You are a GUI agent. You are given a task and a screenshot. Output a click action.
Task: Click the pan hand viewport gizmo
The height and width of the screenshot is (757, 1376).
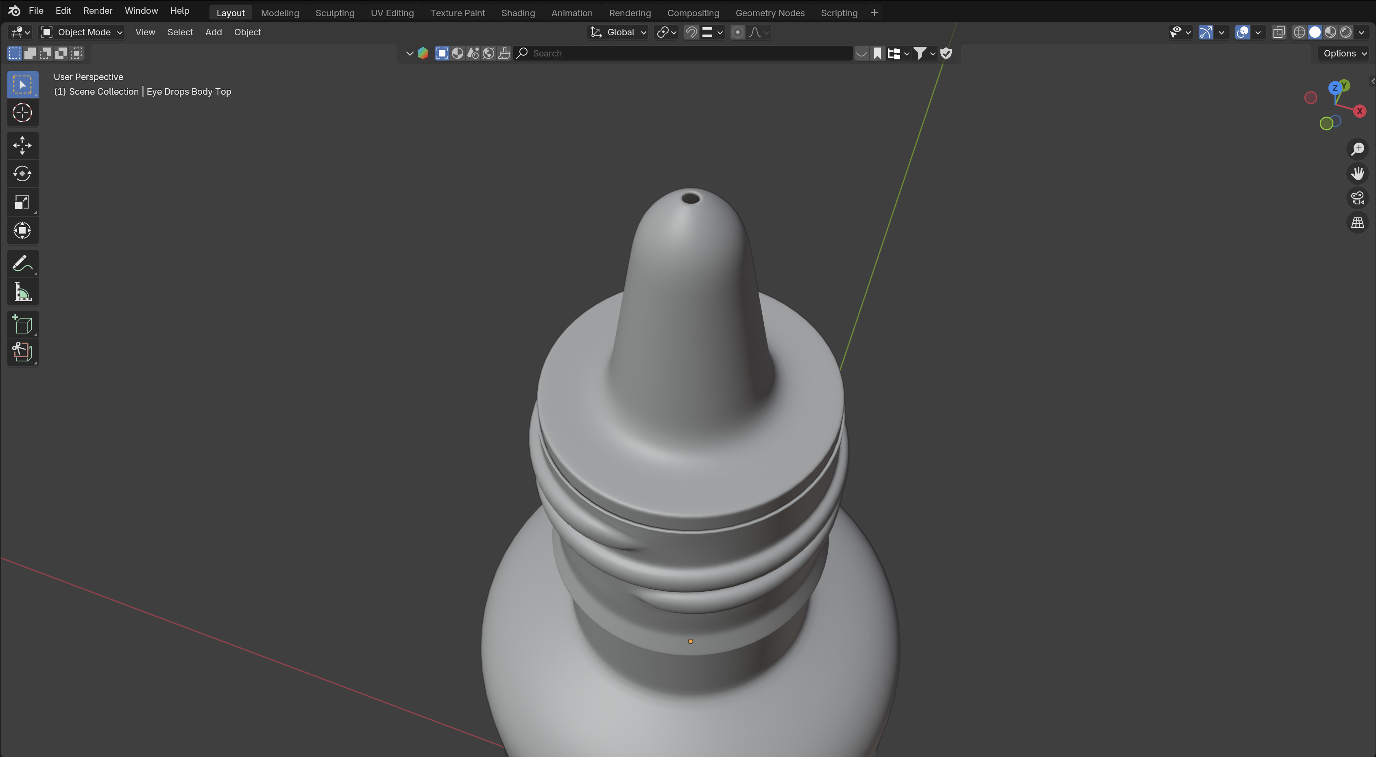point(1357,174)
